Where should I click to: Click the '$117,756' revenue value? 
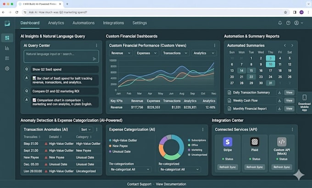point(137,107)
